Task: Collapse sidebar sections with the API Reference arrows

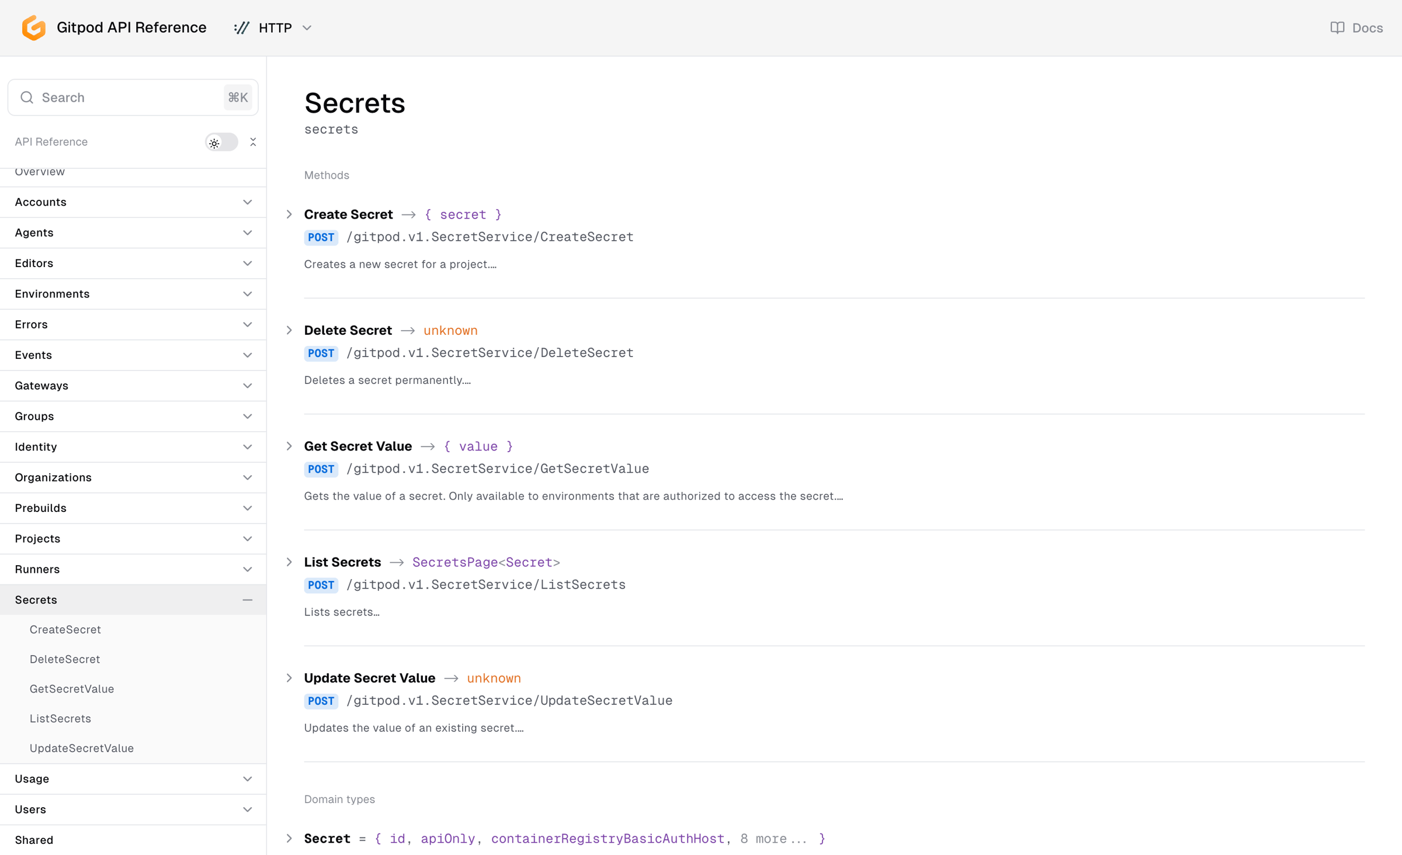Action: 253,142
